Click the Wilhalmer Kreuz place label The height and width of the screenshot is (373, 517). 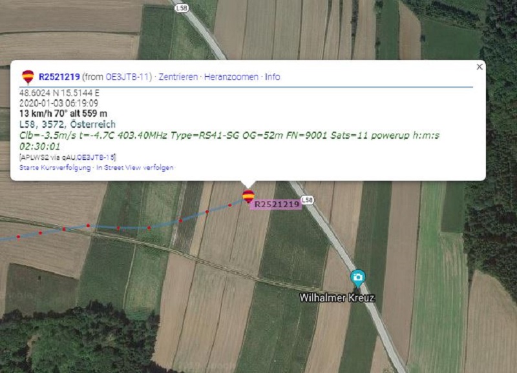click(x=337, y=298)
